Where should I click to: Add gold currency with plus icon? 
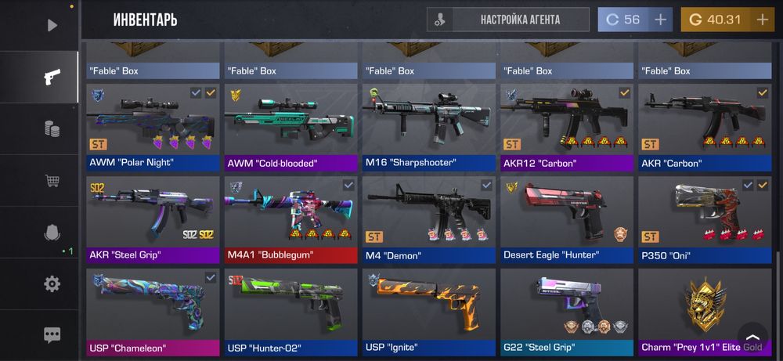(x=762, y=20)
